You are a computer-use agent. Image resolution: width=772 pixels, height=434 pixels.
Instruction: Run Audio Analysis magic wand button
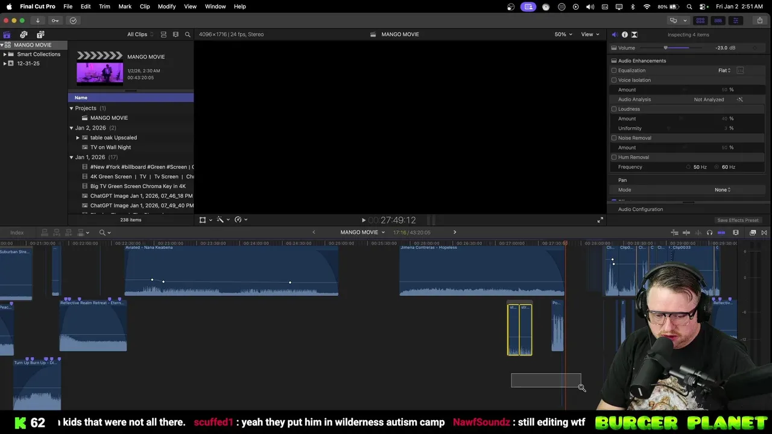(740, 99)
